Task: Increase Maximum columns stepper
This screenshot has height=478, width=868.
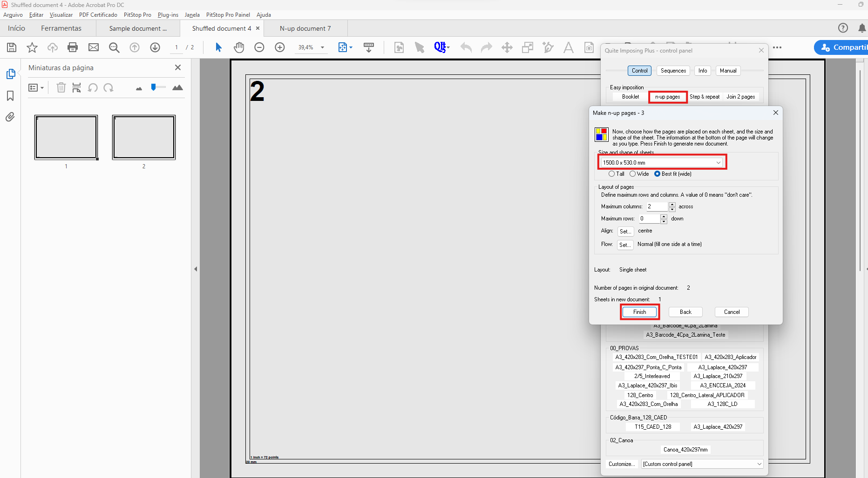Action: point(672,204)
